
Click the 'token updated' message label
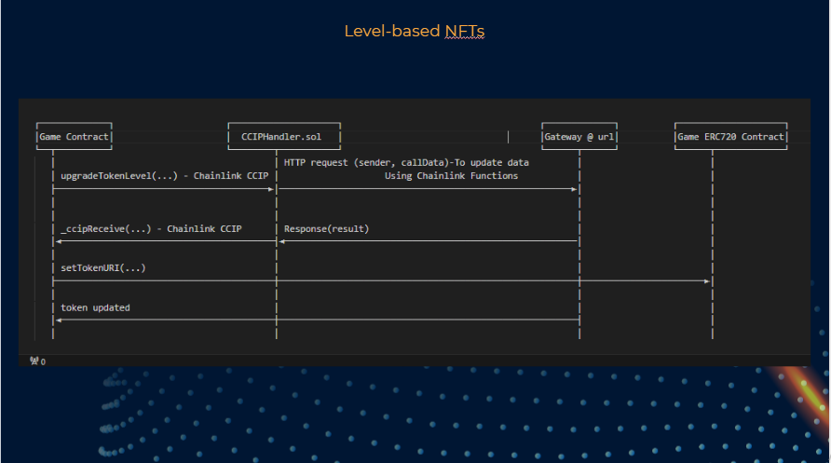(x=95, y=307)
